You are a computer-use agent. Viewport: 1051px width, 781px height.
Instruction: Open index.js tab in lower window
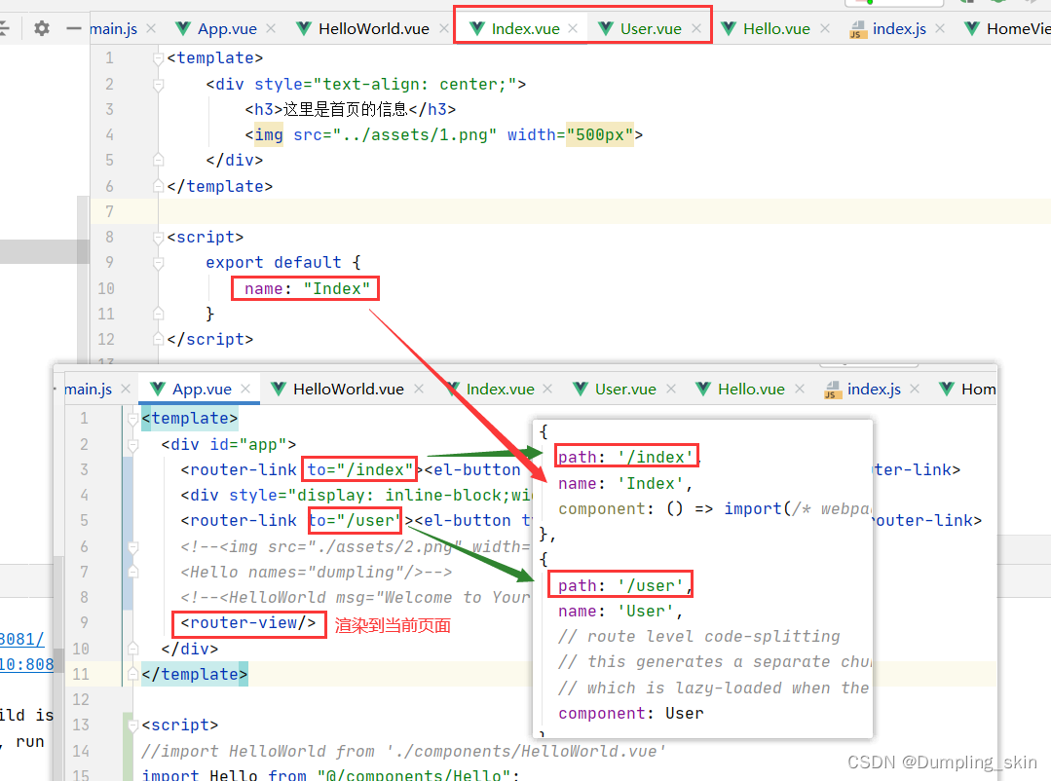[874, 389]
